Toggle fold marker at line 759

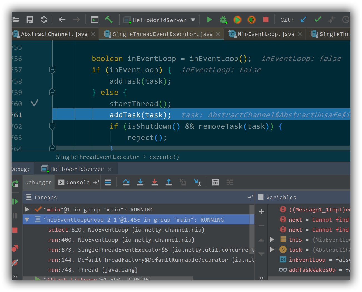click(52, 92)
